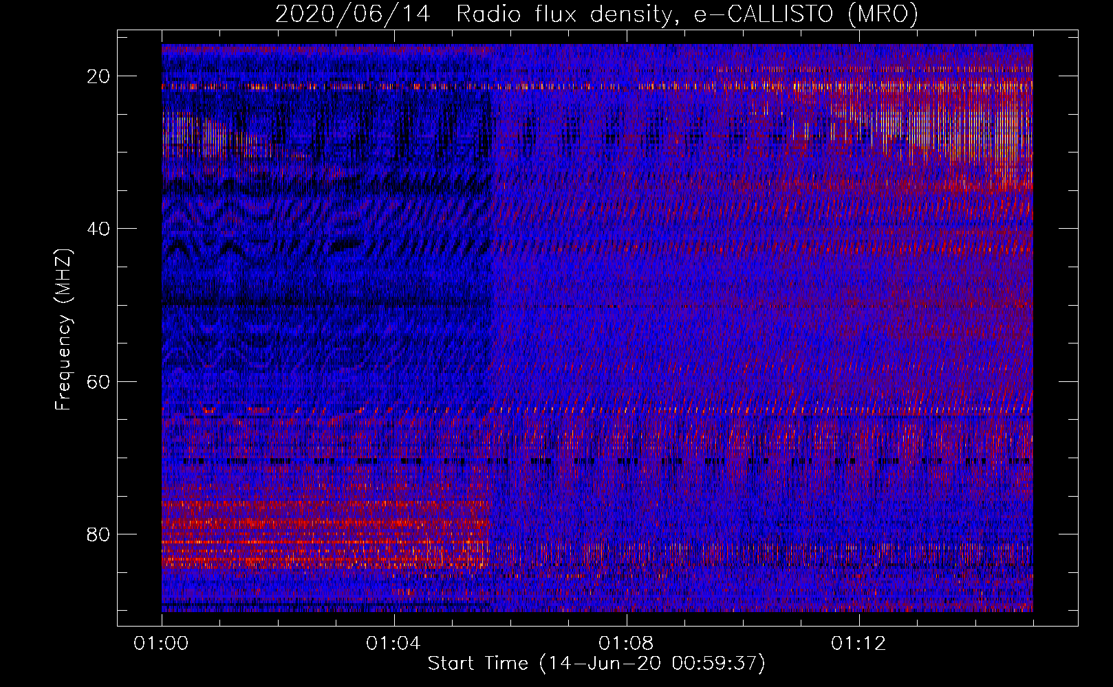Screen dimensions: 1113x687
Task: Click the '01:00' time tick label
Action: coord(162,644)
